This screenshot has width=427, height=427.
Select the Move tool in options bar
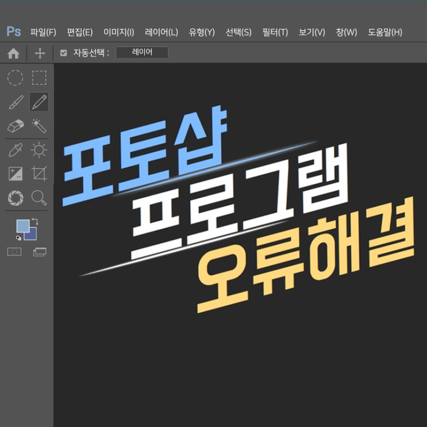[40, 53]
